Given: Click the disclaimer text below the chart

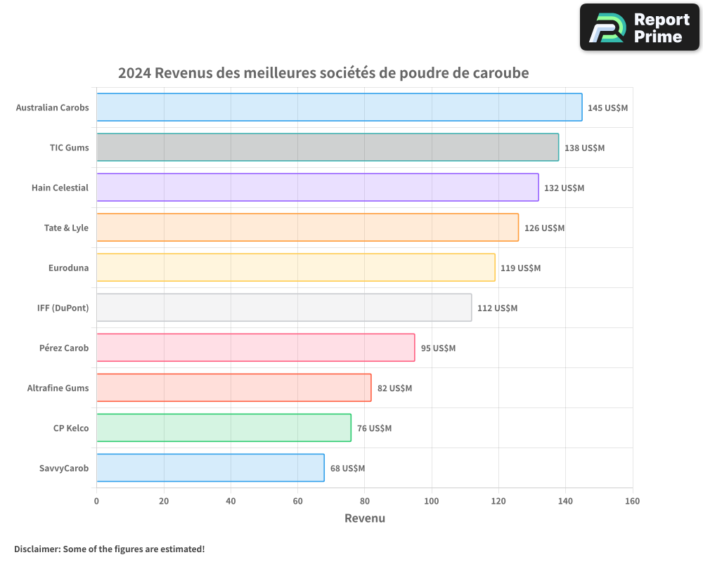Looking at the screenshot, I should point(110,549).
